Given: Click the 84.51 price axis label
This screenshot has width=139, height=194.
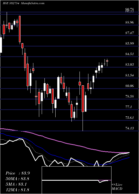Looking at the screenshot, I should click(130, 54).
